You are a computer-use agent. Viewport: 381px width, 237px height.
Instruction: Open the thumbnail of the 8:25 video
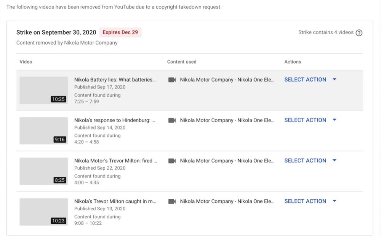coord(44,171)
